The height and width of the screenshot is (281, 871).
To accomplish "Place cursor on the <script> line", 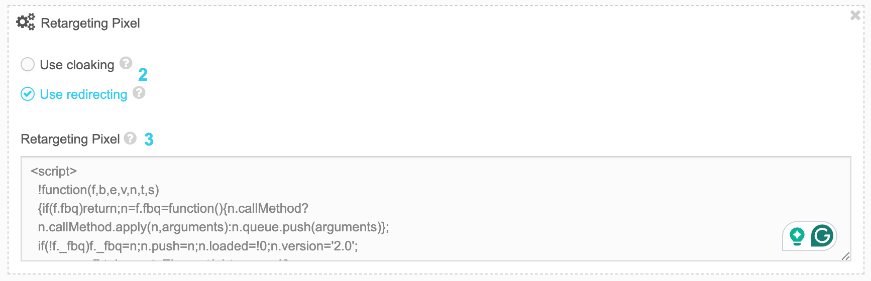I will [54, 171].
